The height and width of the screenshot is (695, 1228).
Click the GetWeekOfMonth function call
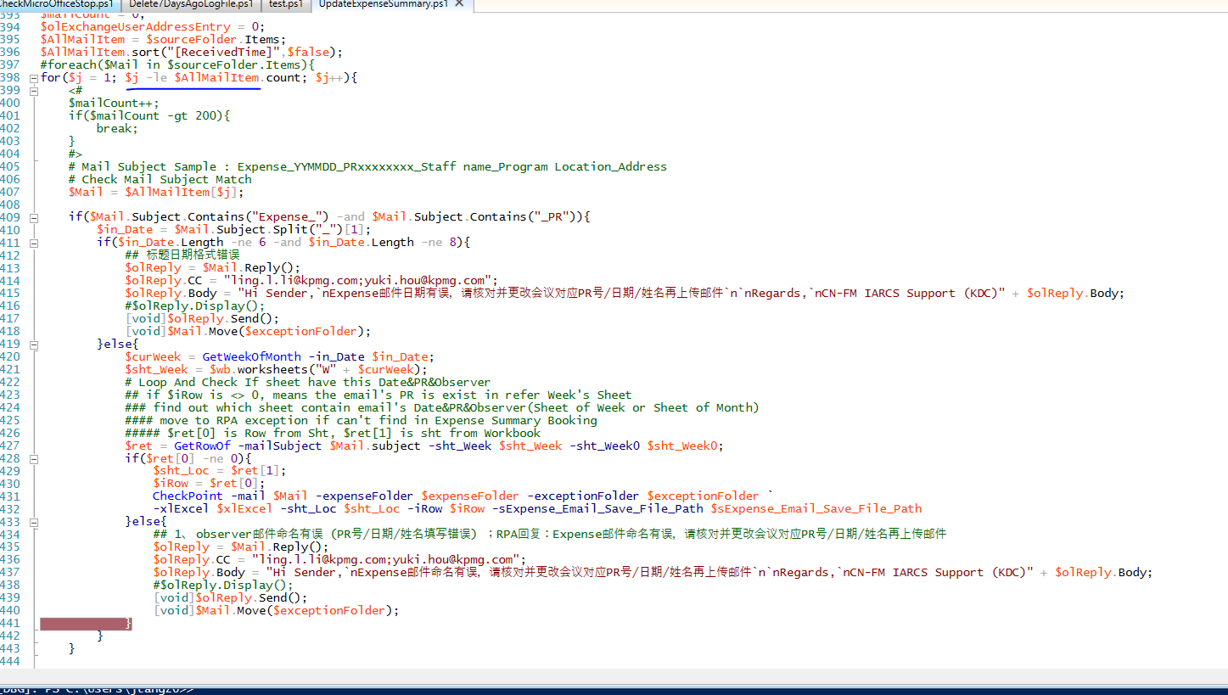tap(251, 356)
